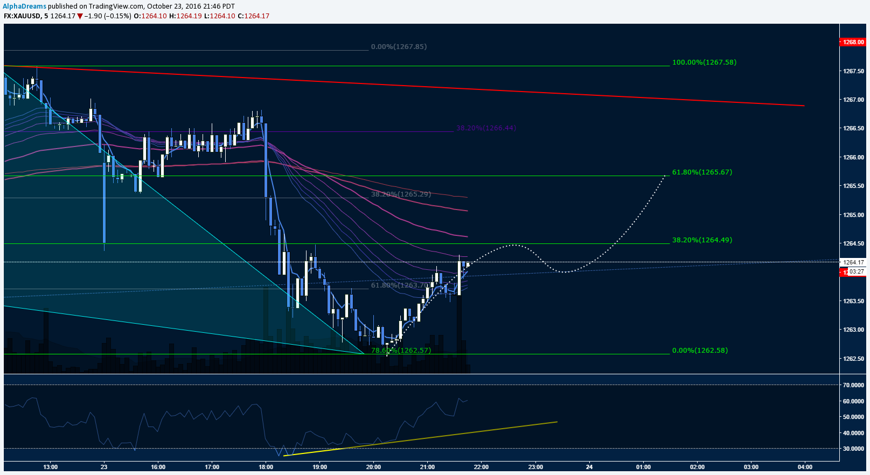Viewport: 870px width, 475px height.
Task: Click 1263.50 on the price axis
Action: tap(853, 301)
